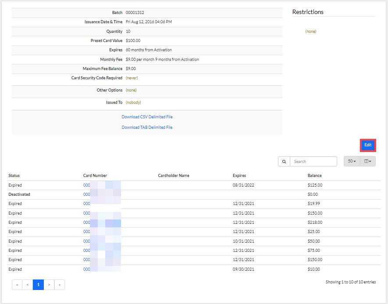
Task: Go to next page of results
Action: (49, 285)
